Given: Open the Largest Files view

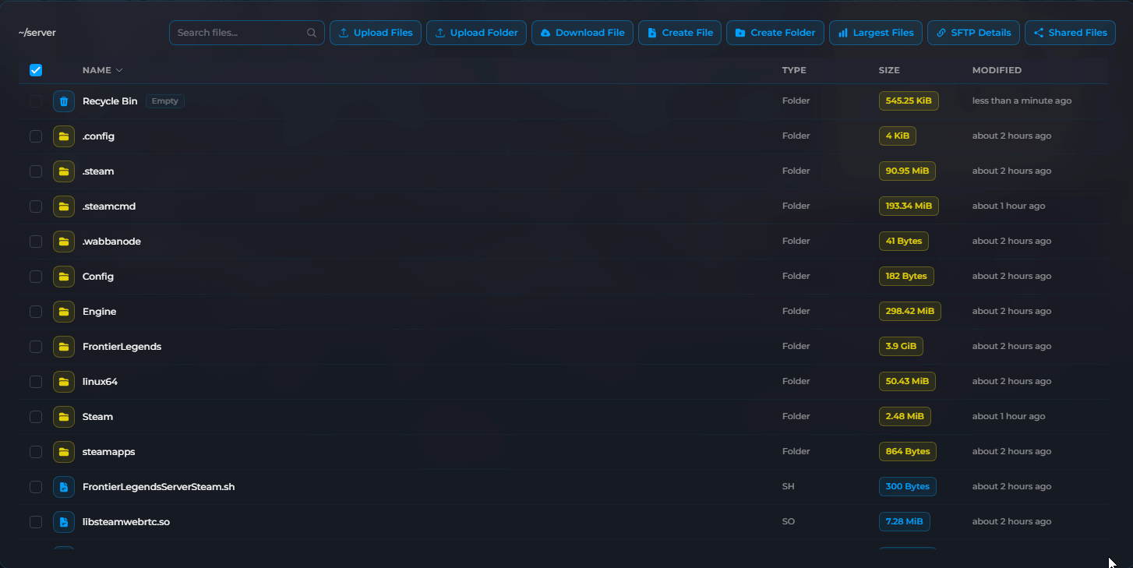Looking at the screenshot, I should tap(876, 33).
